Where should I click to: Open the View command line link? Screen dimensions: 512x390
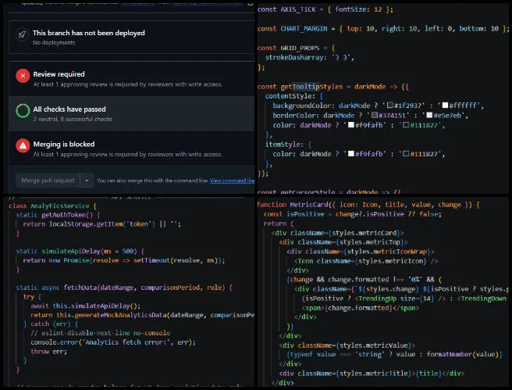(x=232, y=181)
